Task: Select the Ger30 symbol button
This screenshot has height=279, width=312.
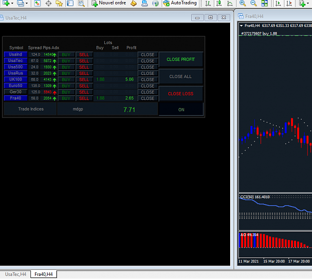Action: pyautogui.click(x=15, y=92)
